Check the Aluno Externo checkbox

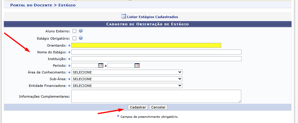(x=75, y=31)
